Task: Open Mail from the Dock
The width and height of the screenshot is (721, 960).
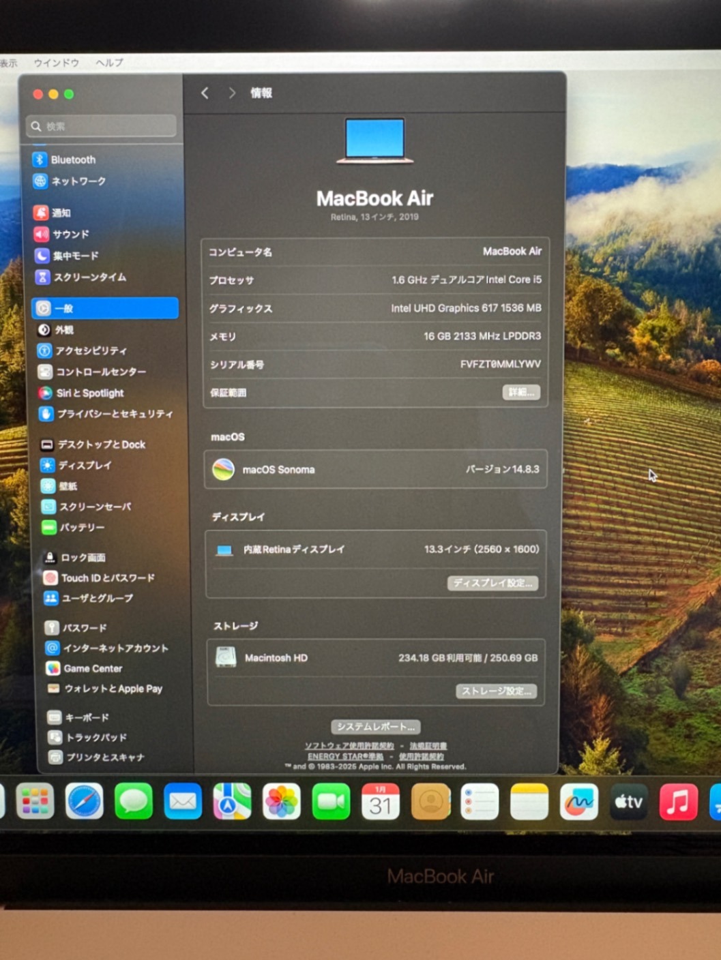Action: click(x=183, y=801)
